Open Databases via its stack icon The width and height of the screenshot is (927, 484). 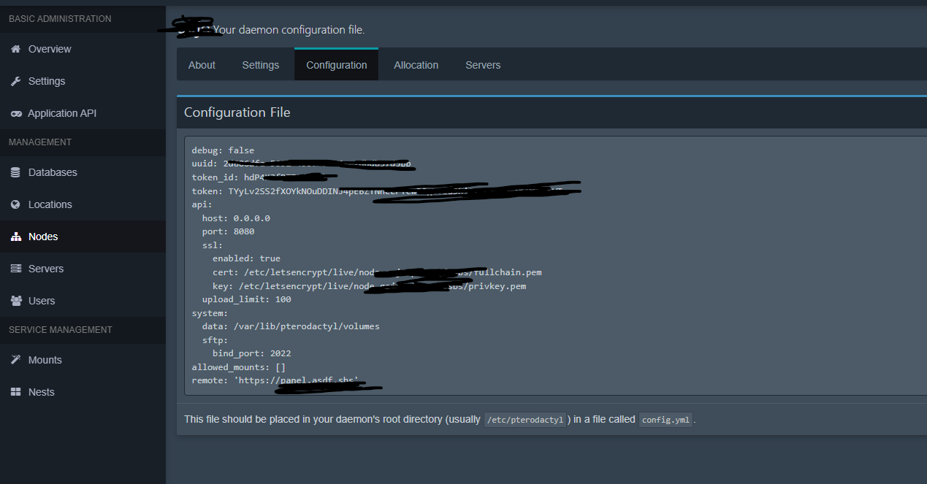[x=15, y=172]
